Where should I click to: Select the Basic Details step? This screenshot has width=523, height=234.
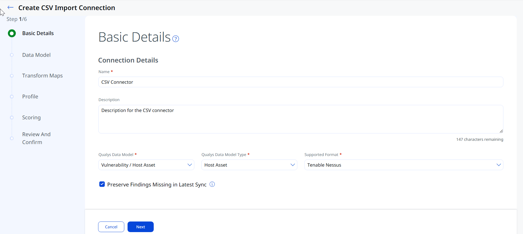pos(38,33)
